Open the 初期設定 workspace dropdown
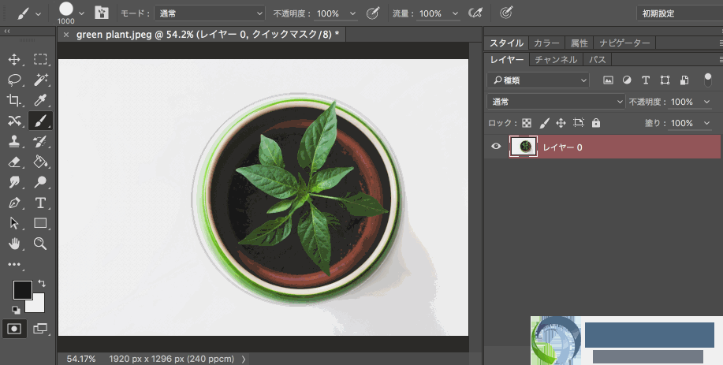 pos(679,13)
